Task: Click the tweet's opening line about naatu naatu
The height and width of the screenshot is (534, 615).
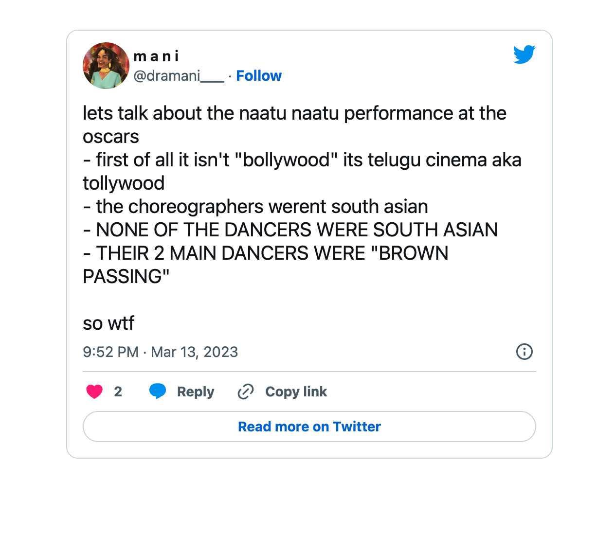Action: click(x=294, y=113)
